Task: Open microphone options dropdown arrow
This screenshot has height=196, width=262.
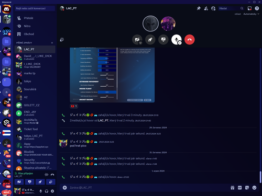Action: (180, 43)
